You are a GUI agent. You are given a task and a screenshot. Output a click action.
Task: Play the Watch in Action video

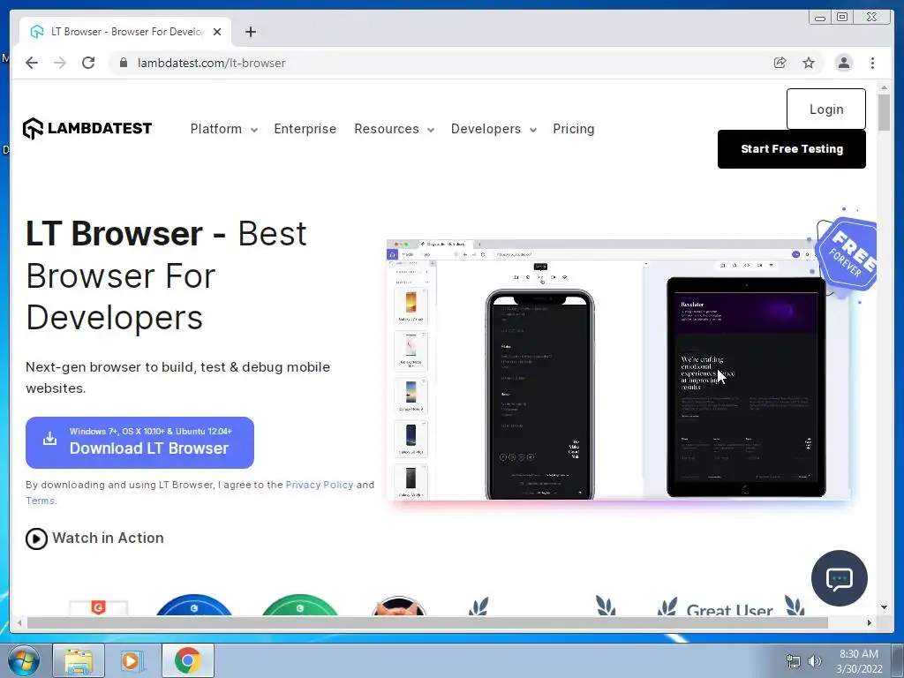click(94, 539)
